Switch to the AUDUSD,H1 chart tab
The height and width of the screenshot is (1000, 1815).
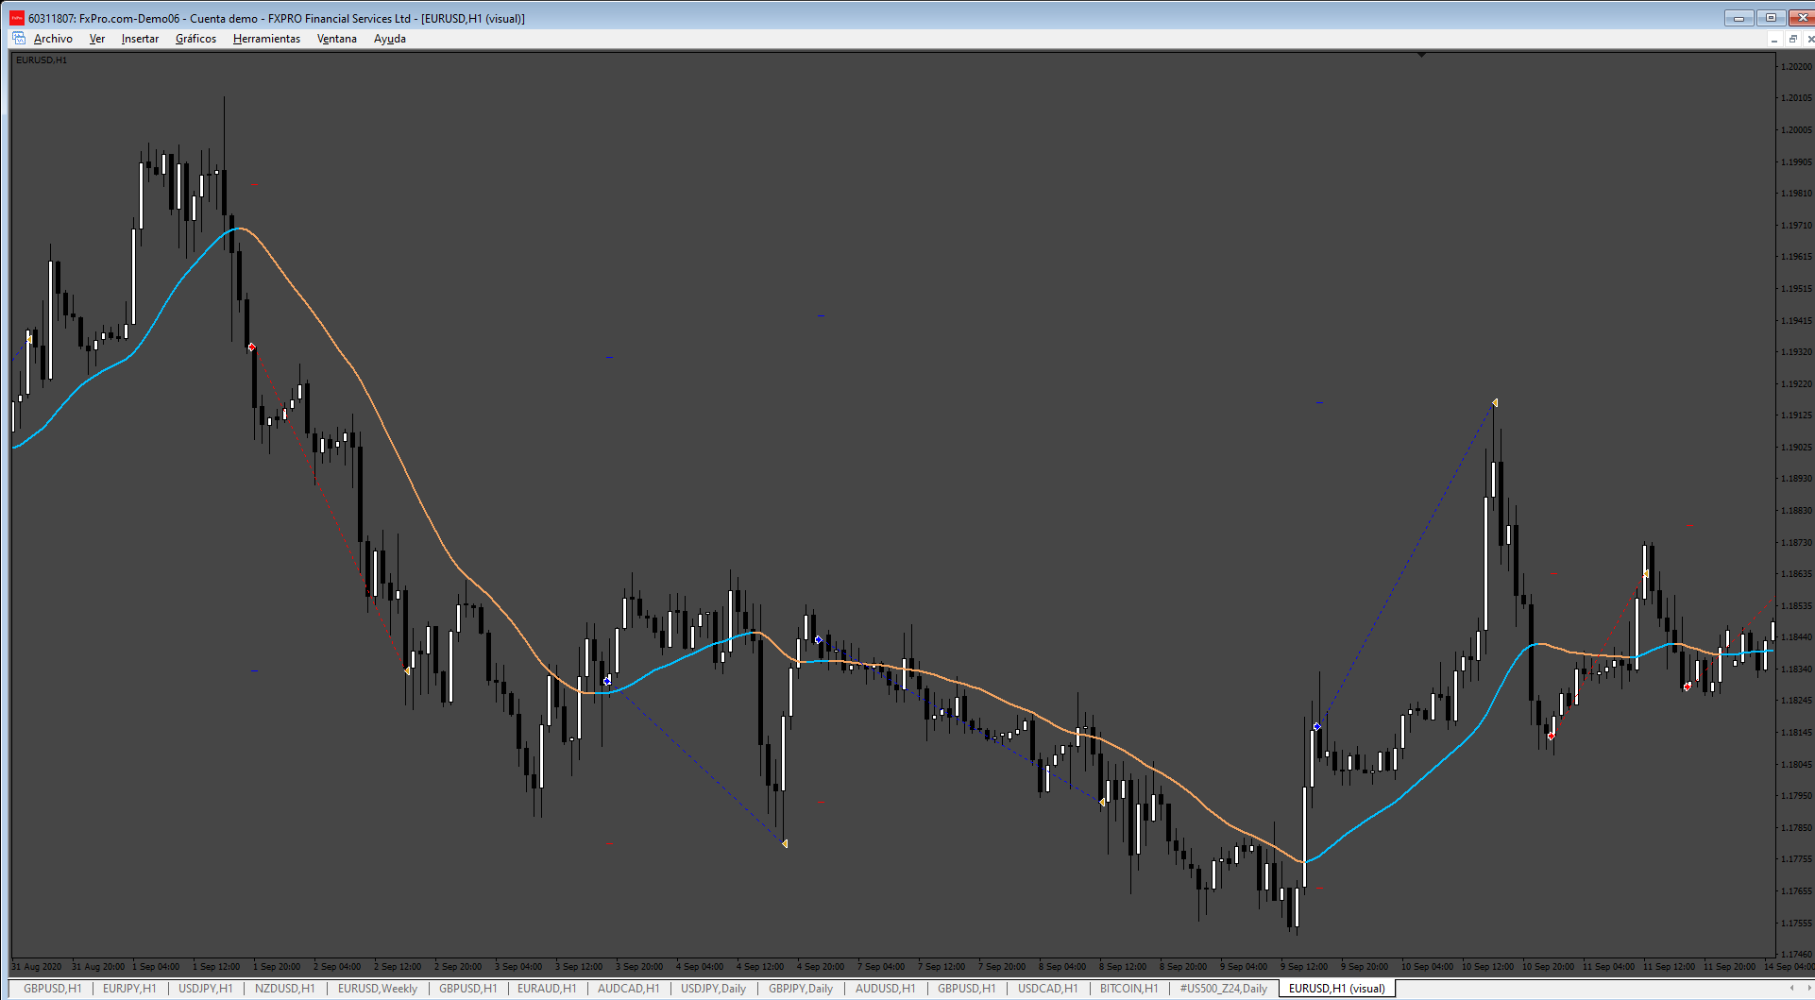pos(886,989)
